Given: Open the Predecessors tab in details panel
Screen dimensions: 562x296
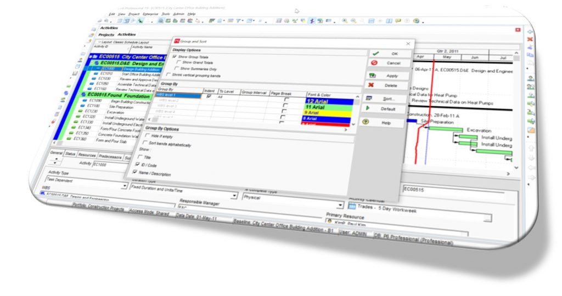Looking at the screenshot, I should [110, 156].
